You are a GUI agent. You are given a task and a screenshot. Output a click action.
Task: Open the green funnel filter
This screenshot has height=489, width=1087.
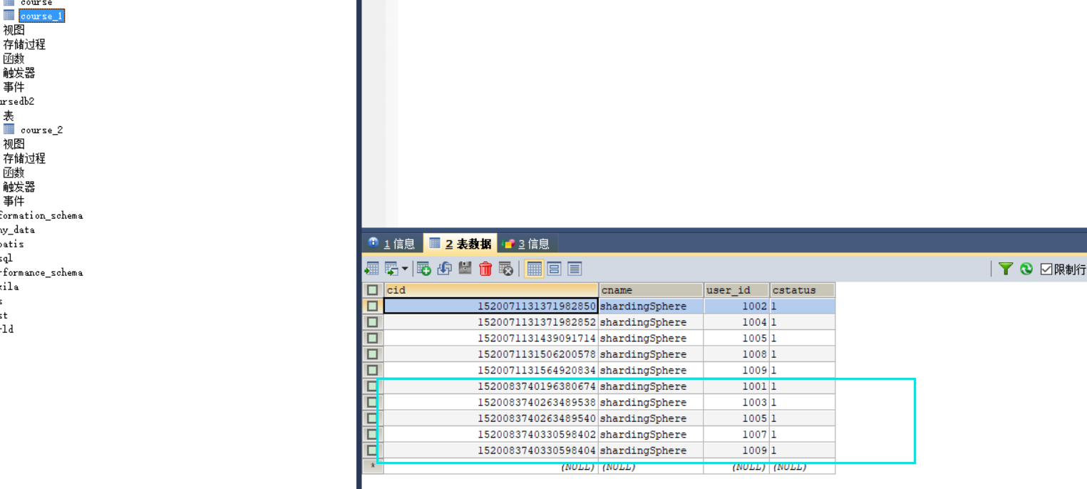(x=1006, y=269)
